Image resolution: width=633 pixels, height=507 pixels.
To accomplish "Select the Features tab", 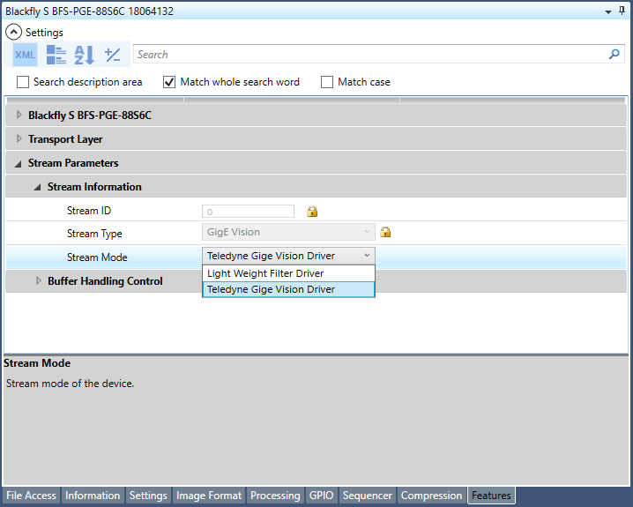I will click(491, 496).
